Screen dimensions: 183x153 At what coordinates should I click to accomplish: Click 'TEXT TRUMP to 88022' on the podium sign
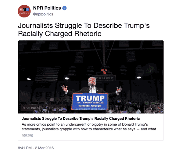(90, 103)
